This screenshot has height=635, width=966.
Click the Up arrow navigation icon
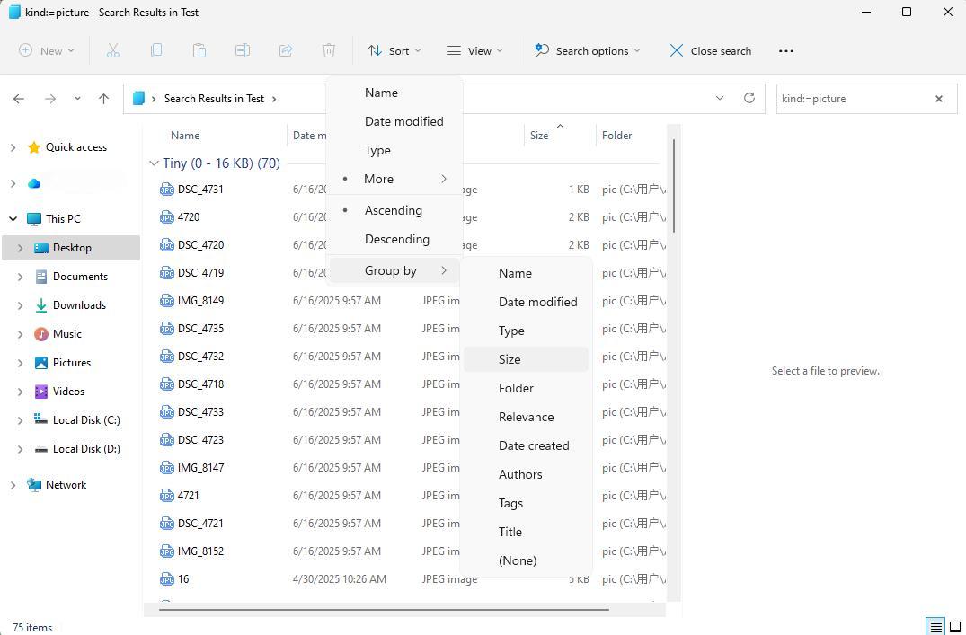(104, 99)
